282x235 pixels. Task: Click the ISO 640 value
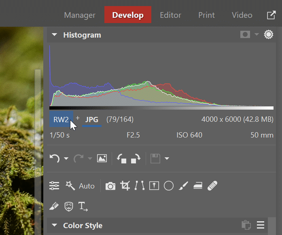click(x=189, y=135)
